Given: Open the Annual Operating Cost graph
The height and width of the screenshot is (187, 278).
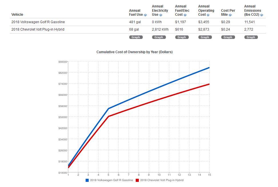Looking at the screenshot, I should (205, 37).
